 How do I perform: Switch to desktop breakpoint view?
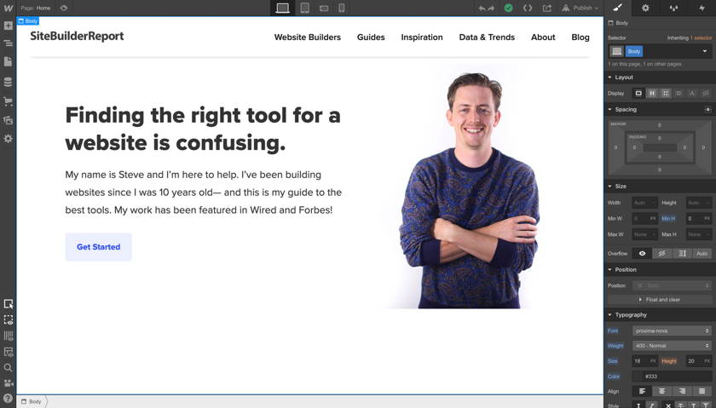pyautogui.click(x=283, y=8)
